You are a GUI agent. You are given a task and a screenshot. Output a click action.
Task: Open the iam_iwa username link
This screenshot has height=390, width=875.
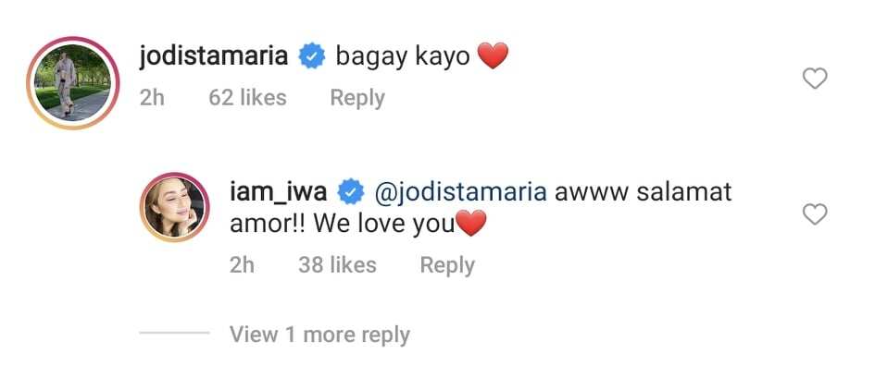279,193
